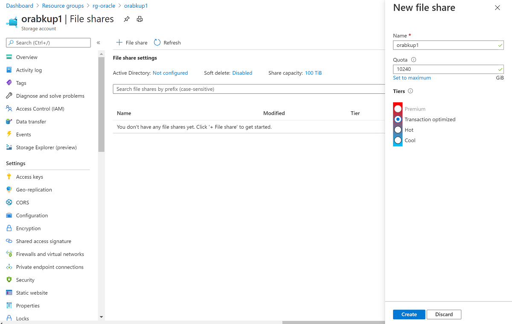The width and height of the screenshot is (512, 324).
Task: Open Storage Explorer (preview) icon
Action: pos(9,147)
